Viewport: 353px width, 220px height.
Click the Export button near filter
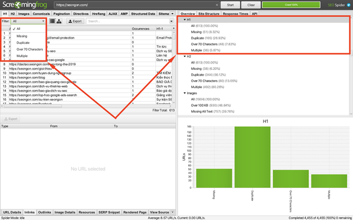75,21
